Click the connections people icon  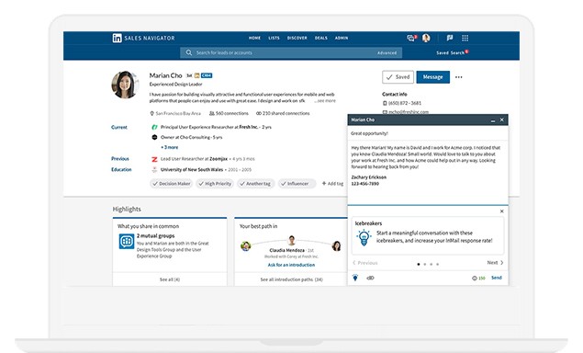tap(212, 114)
